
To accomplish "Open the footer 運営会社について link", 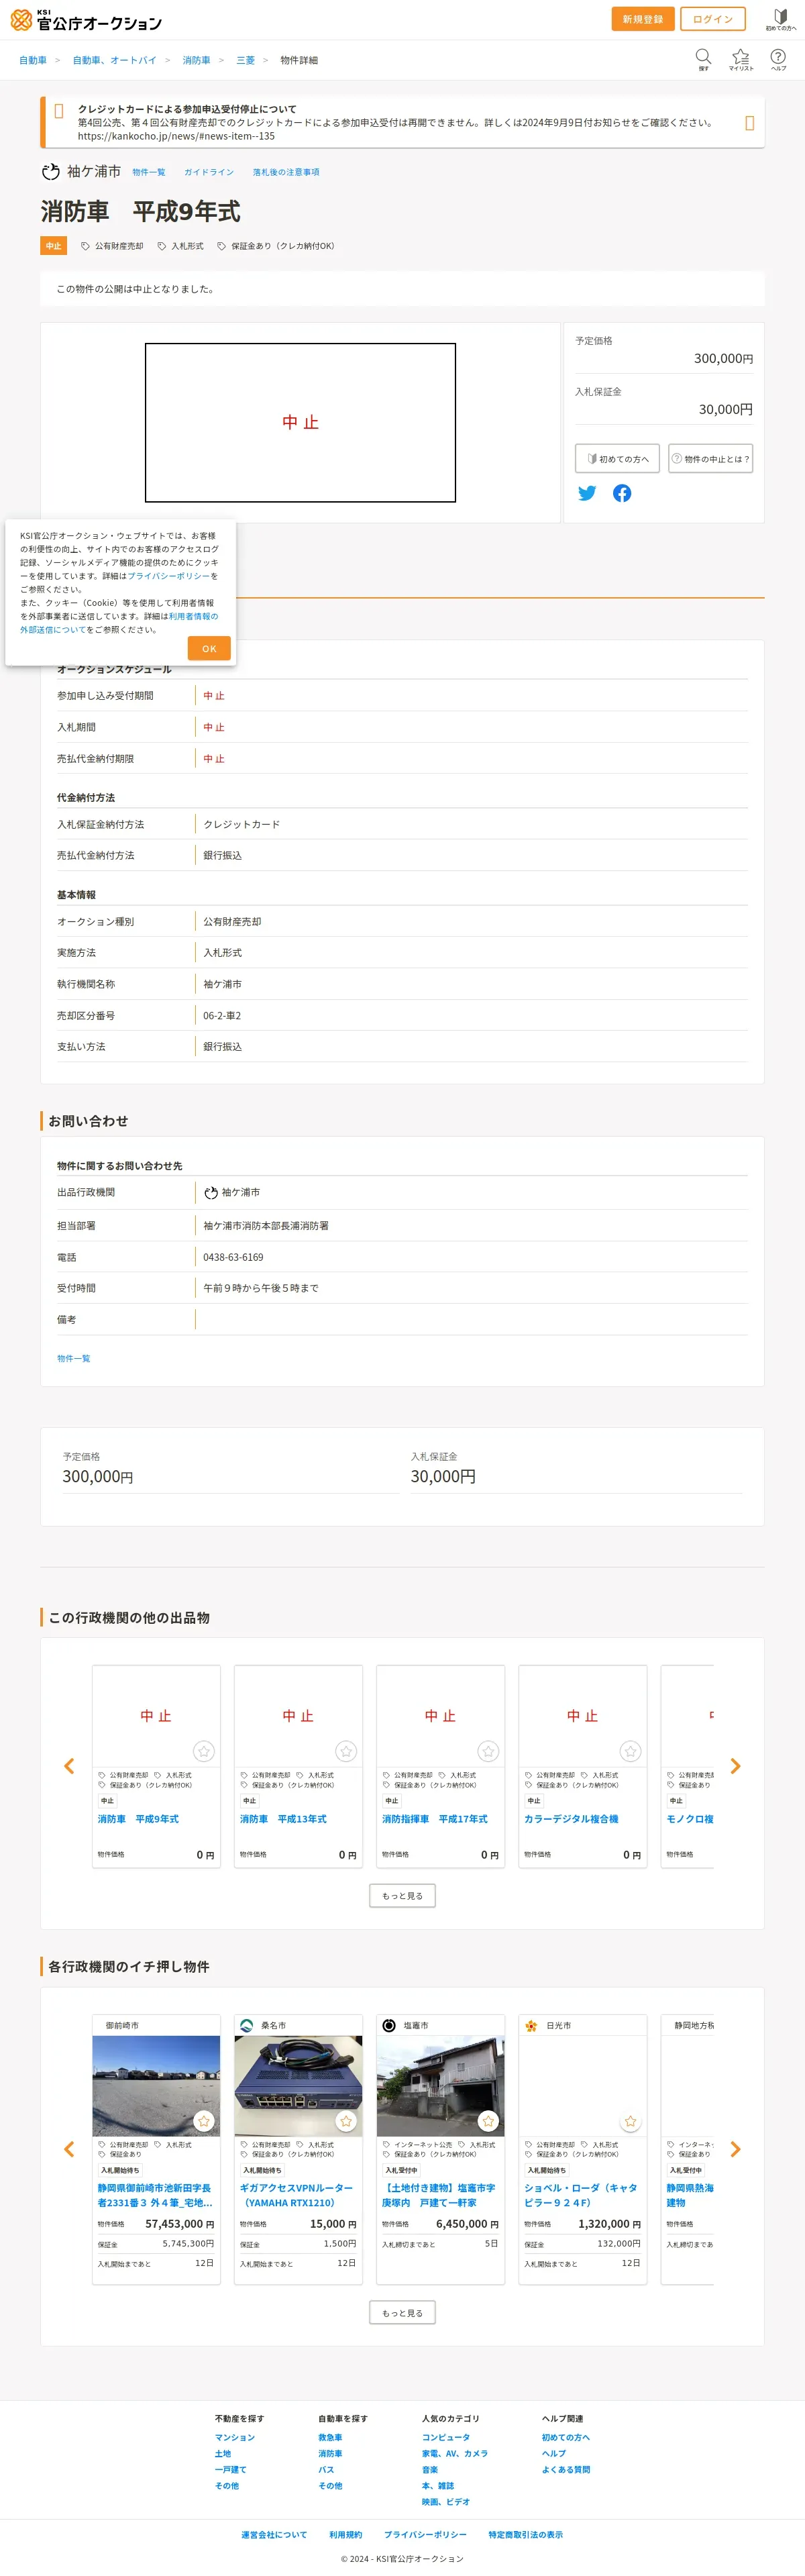I will point(274,2534).
